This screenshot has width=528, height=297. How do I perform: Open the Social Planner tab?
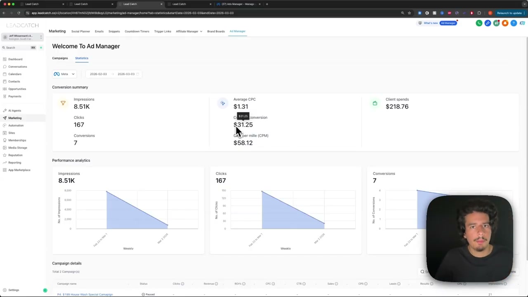pos(80,31)
